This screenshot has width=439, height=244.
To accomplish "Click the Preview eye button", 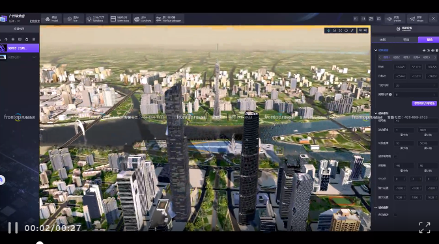I will (395, 19).
